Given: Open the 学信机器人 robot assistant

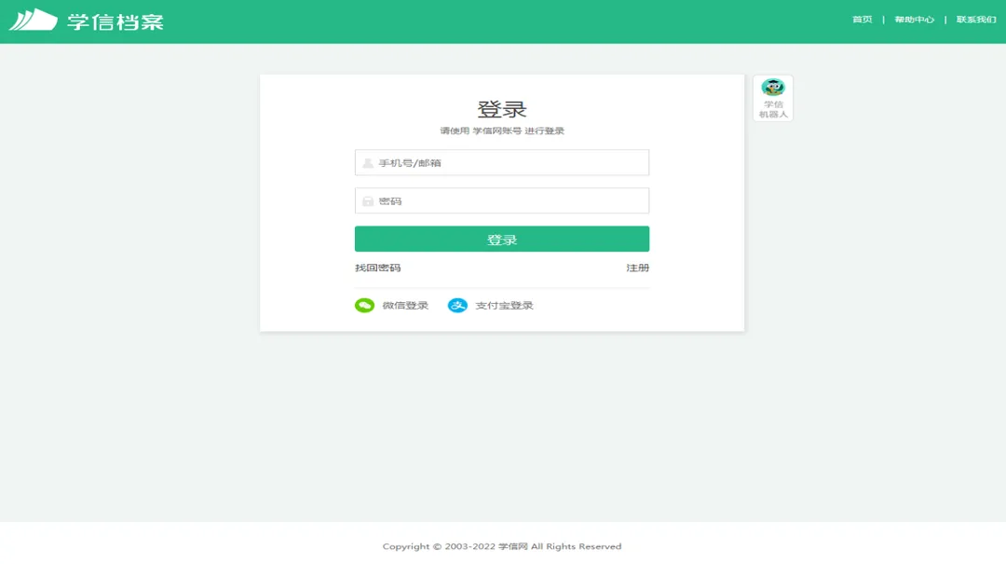Looking at the screenshot, I should pyautogui.click(x=772, y=98).
